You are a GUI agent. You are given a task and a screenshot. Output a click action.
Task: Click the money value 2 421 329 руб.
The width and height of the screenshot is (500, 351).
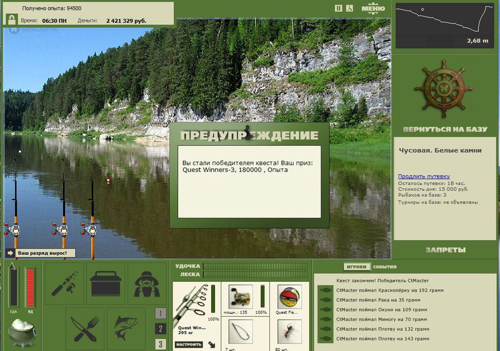click(x=126, y=21)
